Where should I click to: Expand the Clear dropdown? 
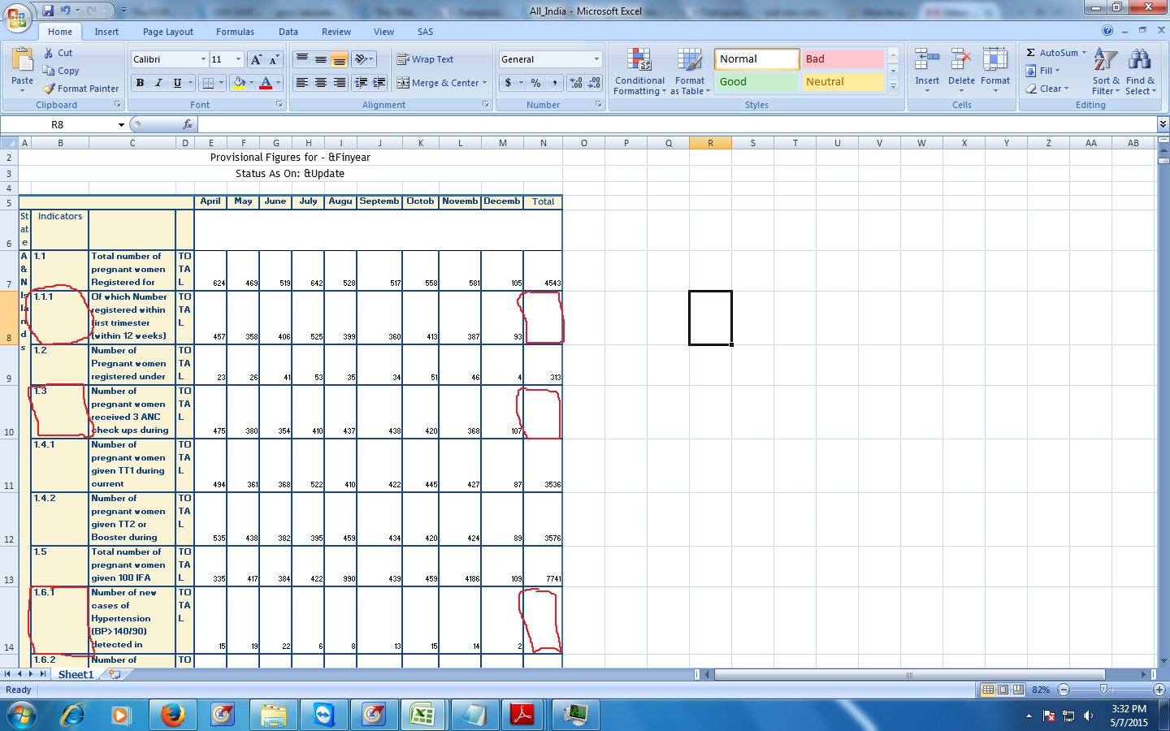coord(1066,89)
